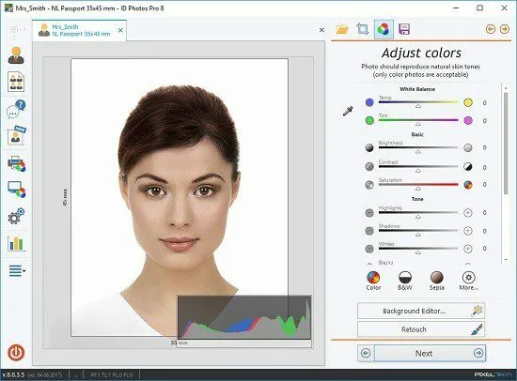Close the Mrs_Smith tab
517x381 pixels.
coord(120,30)
